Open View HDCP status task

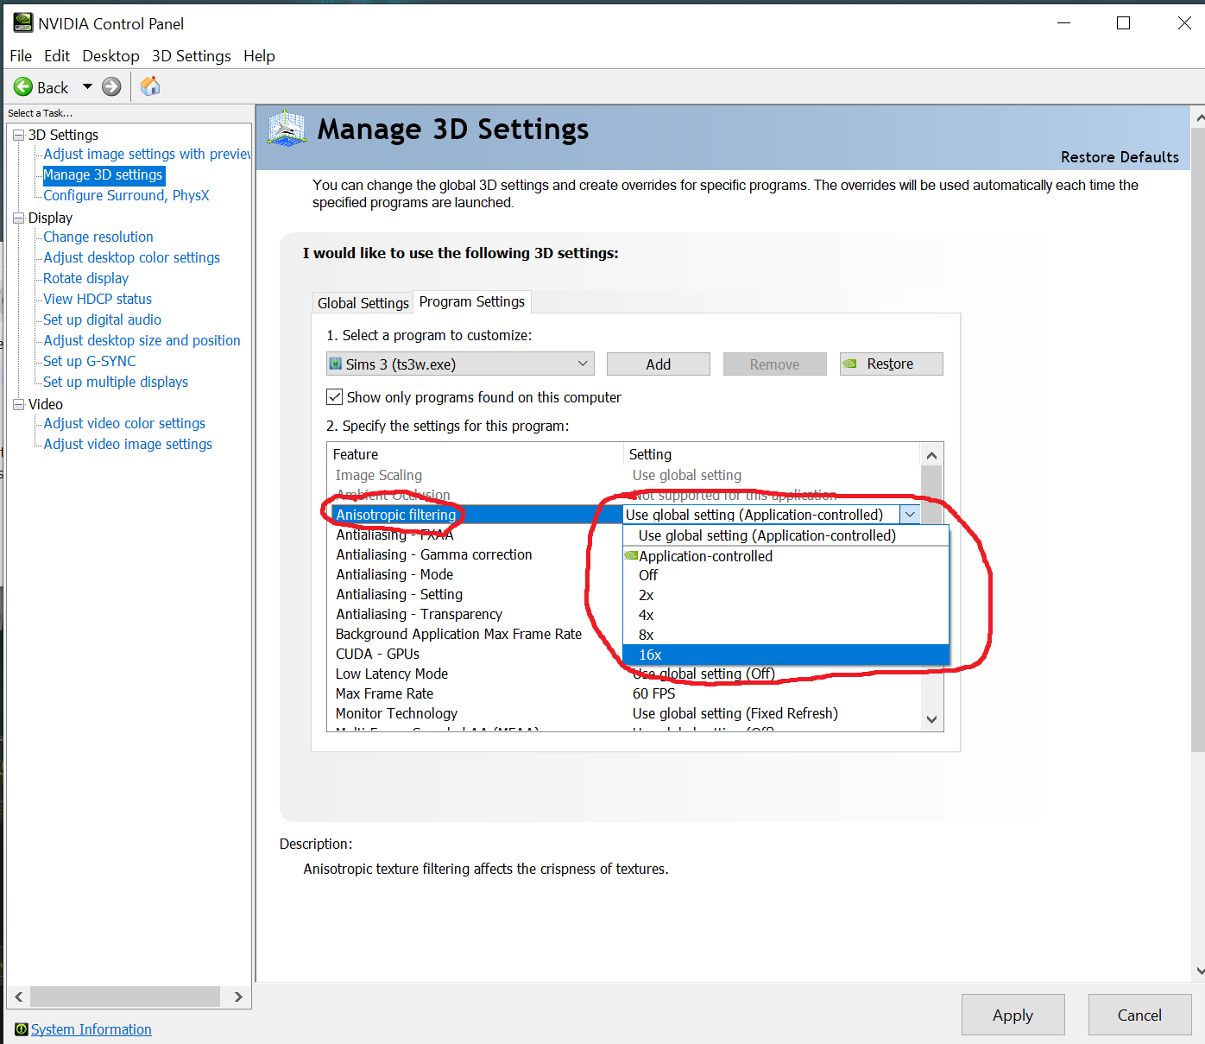pos(98,299)
